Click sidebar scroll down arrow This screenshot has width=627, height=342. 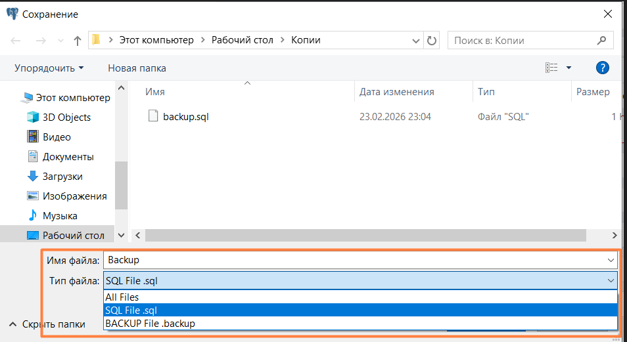pos(122,235)
